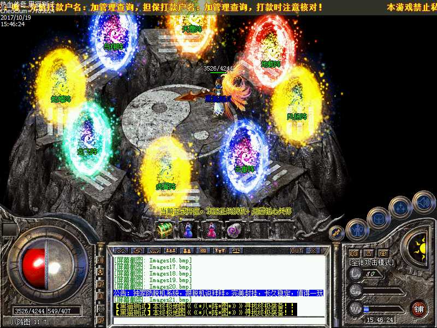Click the 15:46:24 clock in status panel
Viewport: 437px width, 328px height.
point(380,320)
